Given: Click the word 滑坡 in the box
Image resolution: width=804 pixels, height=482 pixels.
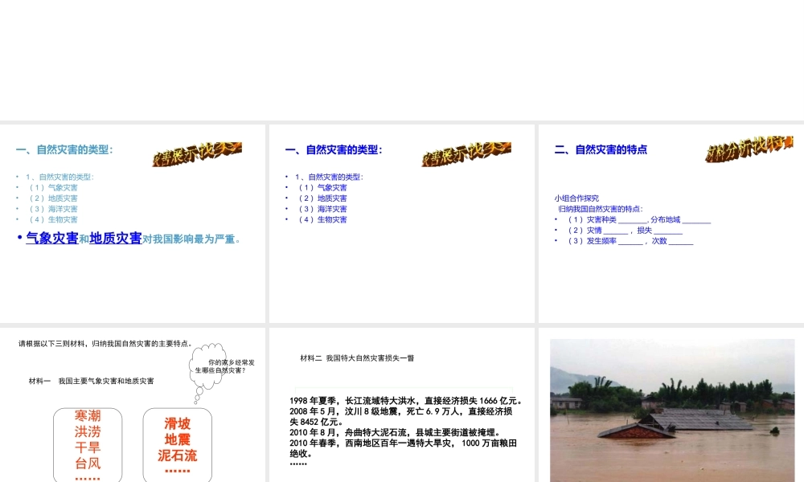Looking at the screenshot, I should point(178,423).
